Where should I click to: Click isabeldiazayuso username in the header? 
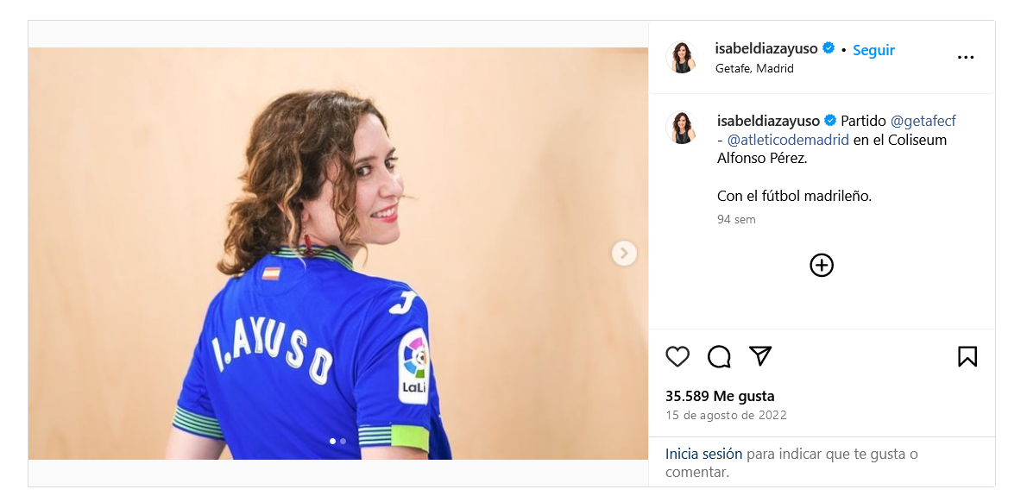(x=766, y=48)
